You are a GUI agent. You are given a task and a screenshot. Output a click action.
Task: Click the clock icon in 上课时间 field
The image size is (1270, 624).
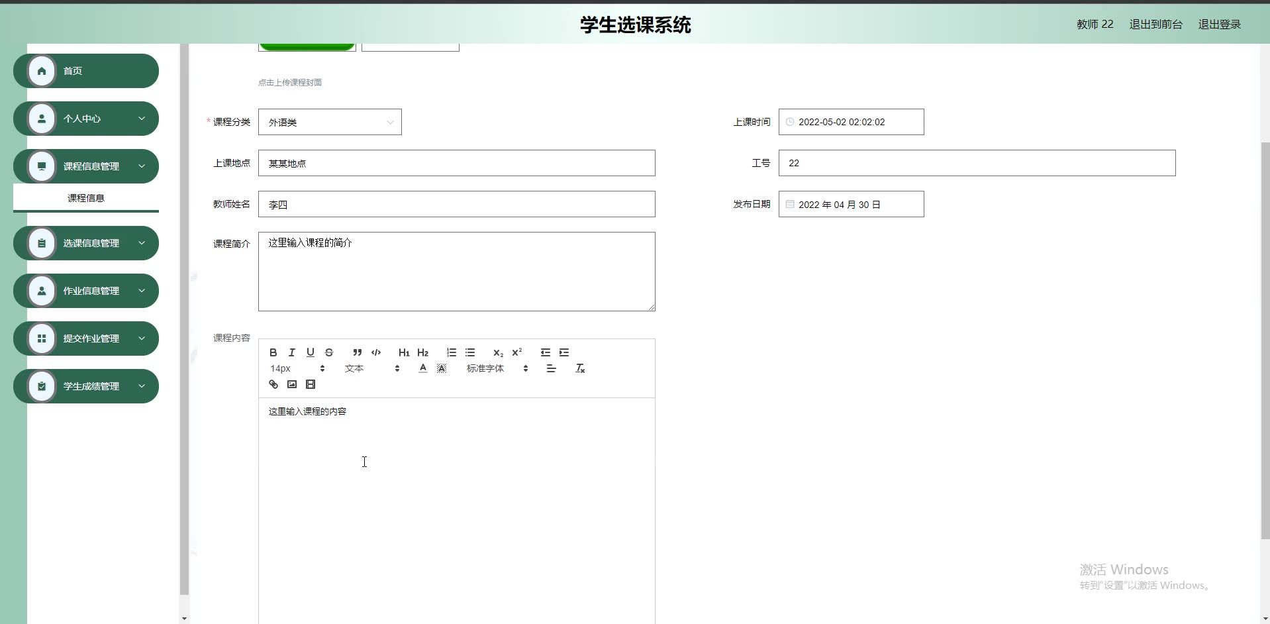coord(789,122)
